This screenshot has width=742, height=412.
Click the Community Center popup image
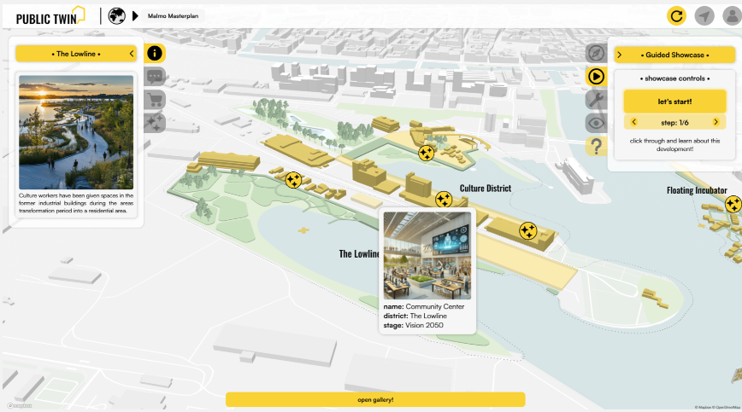click(427, 255)
